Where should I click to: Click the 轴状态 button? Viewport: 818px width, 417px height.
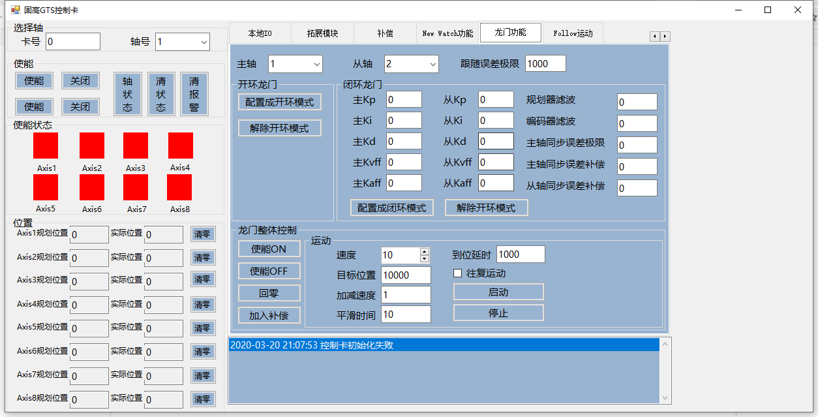[127, 94]
